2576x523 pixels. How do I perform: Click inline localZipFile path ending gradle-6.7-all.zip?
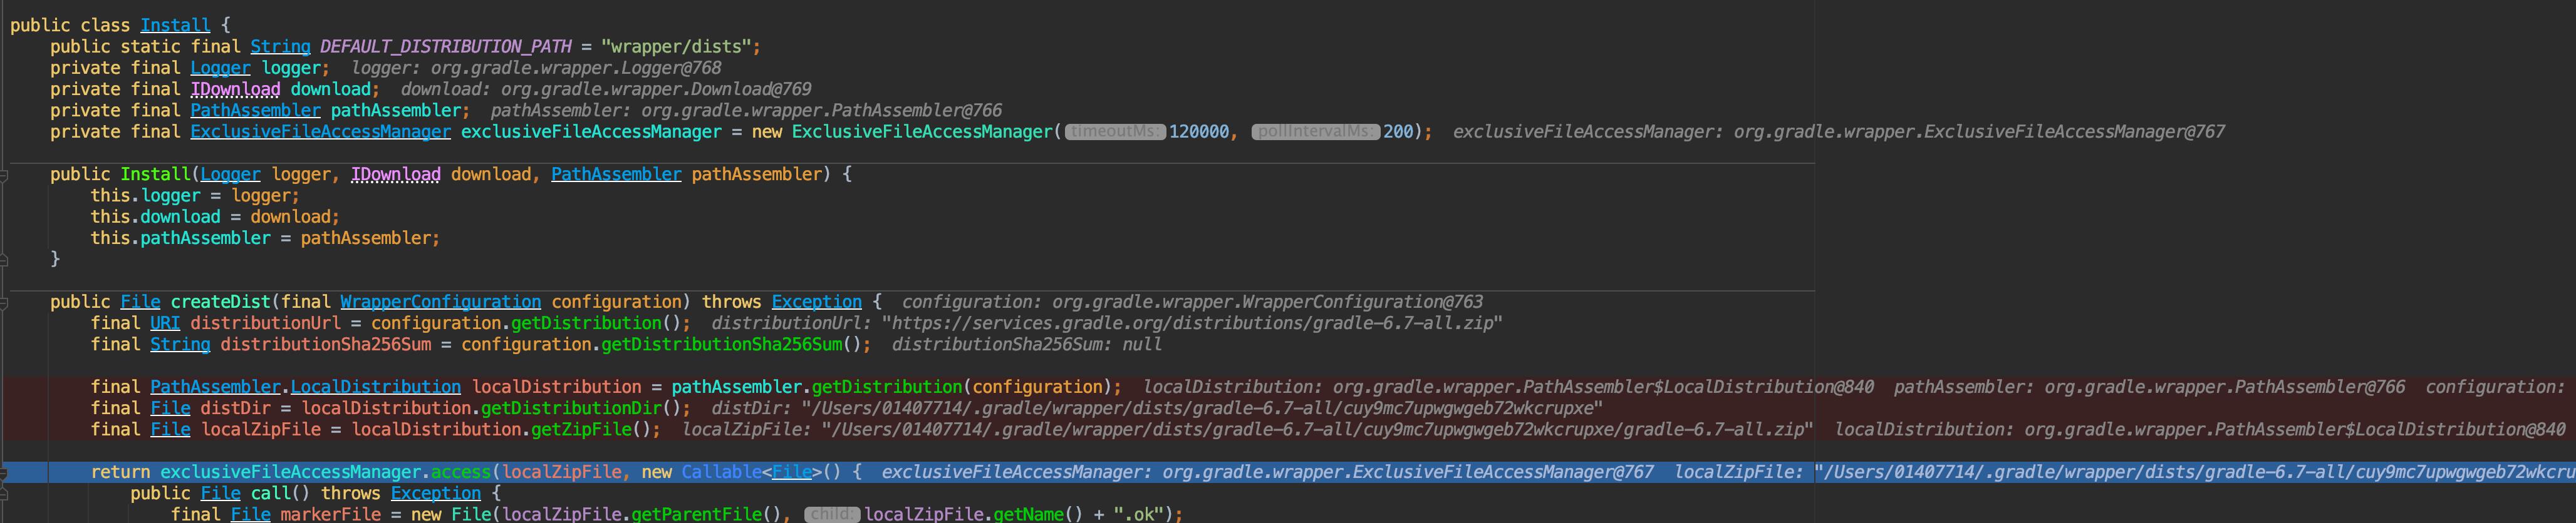click(x=1247, y=429)
